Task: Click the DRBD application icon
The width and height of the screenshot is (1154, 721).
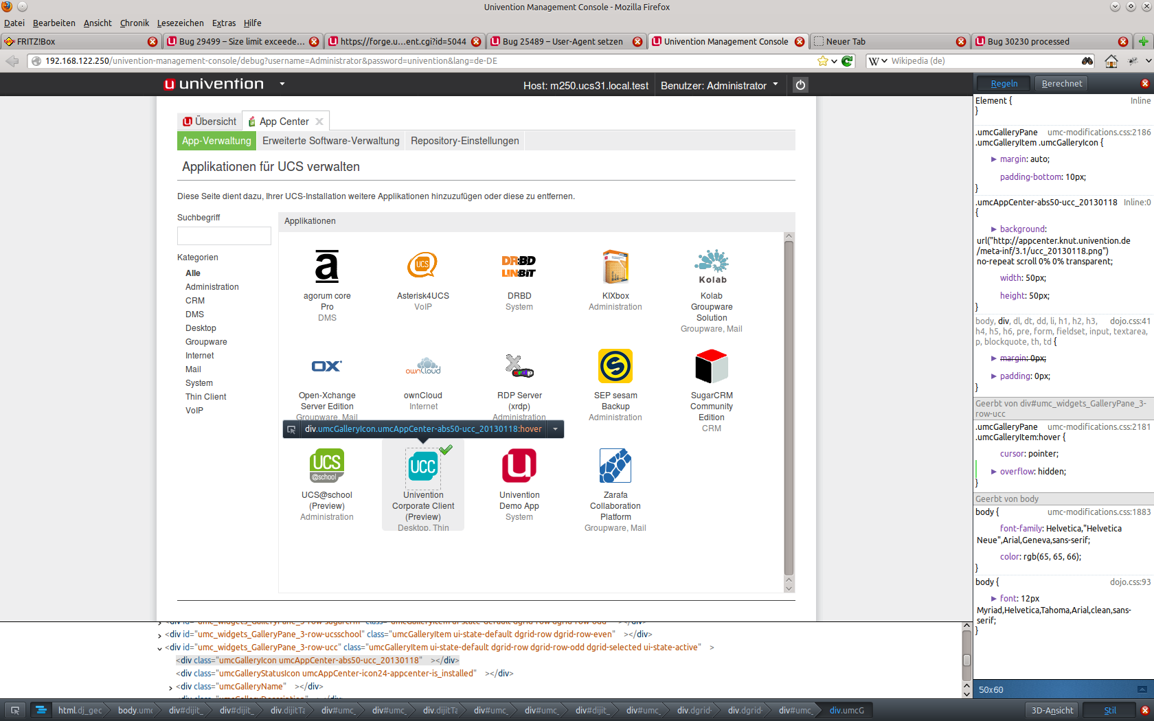Action: (x=519, y=266)
